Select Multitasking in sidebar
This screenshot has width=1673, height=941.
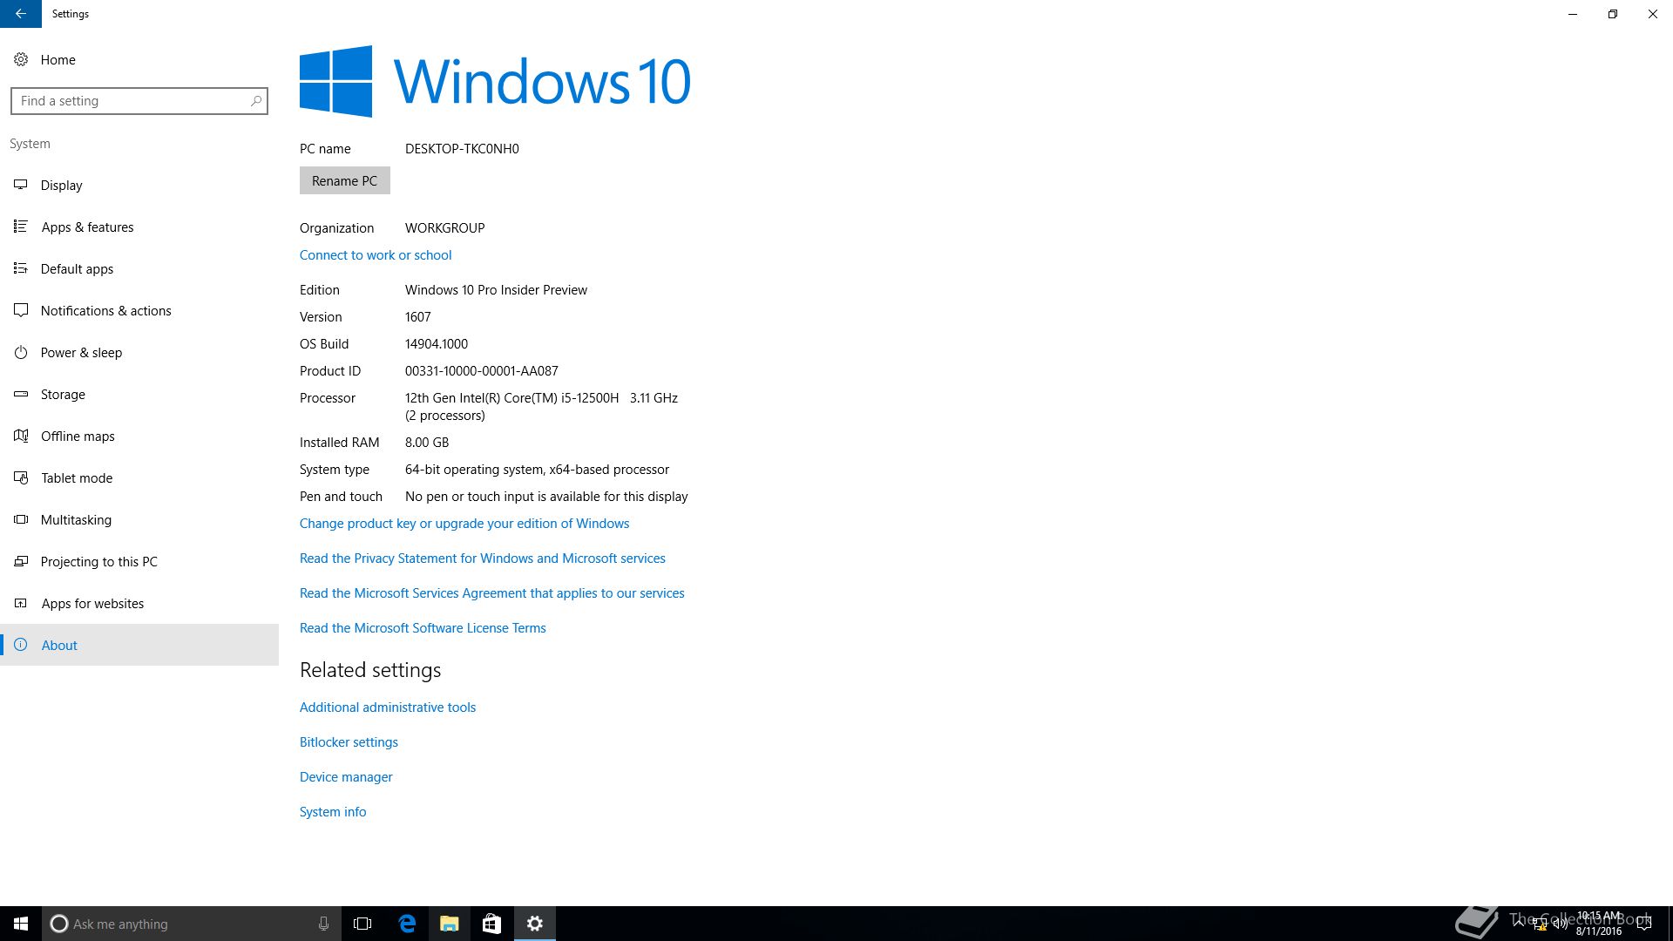[x=139, y=519]
